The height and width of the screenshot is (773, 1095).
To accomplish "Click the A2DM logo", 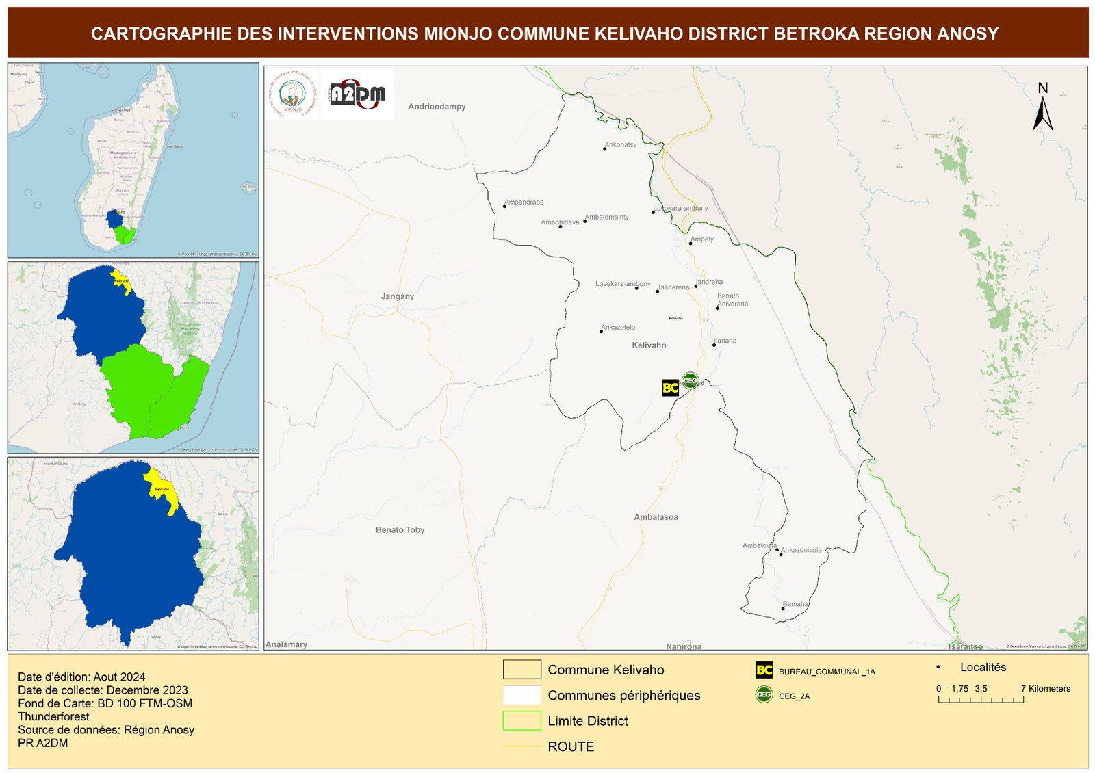I will click(x=357, y=94).
